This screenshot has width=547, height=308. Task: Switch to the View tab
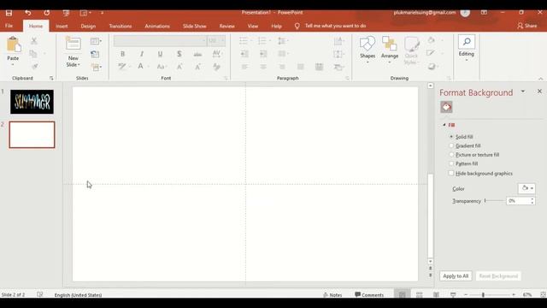tap(253, 27)
